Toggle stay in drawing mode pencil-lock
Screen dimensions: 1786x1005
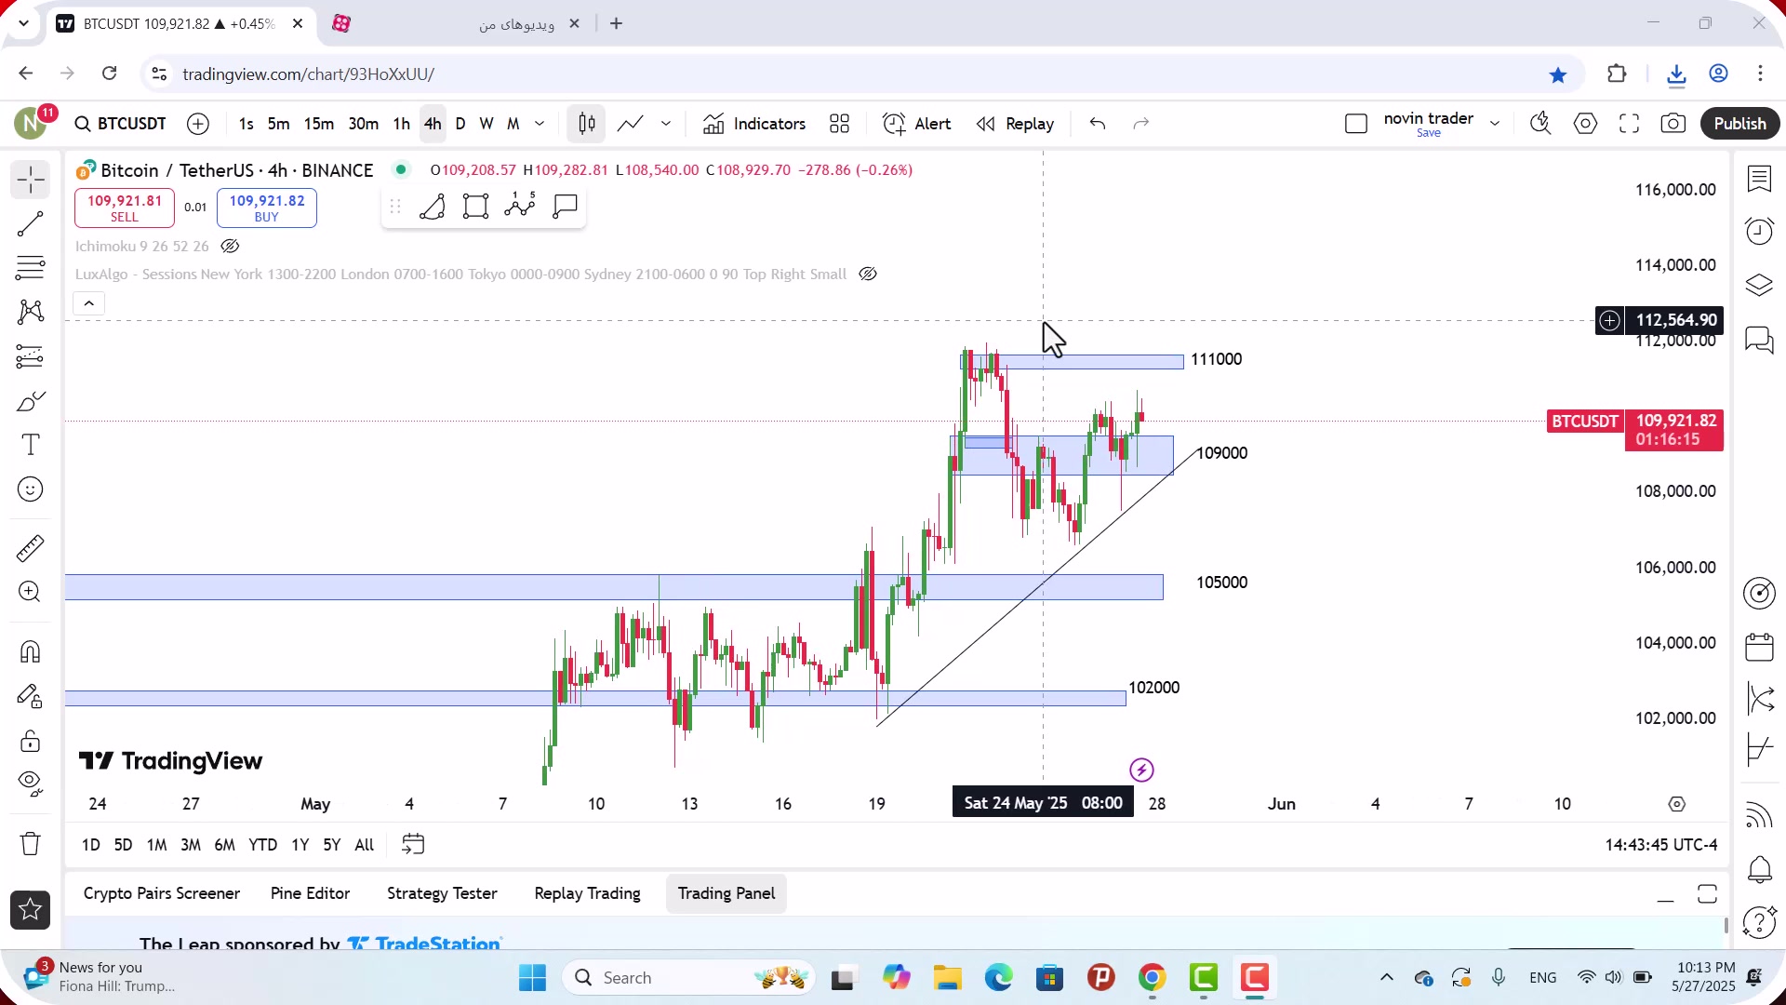[30, 696]
